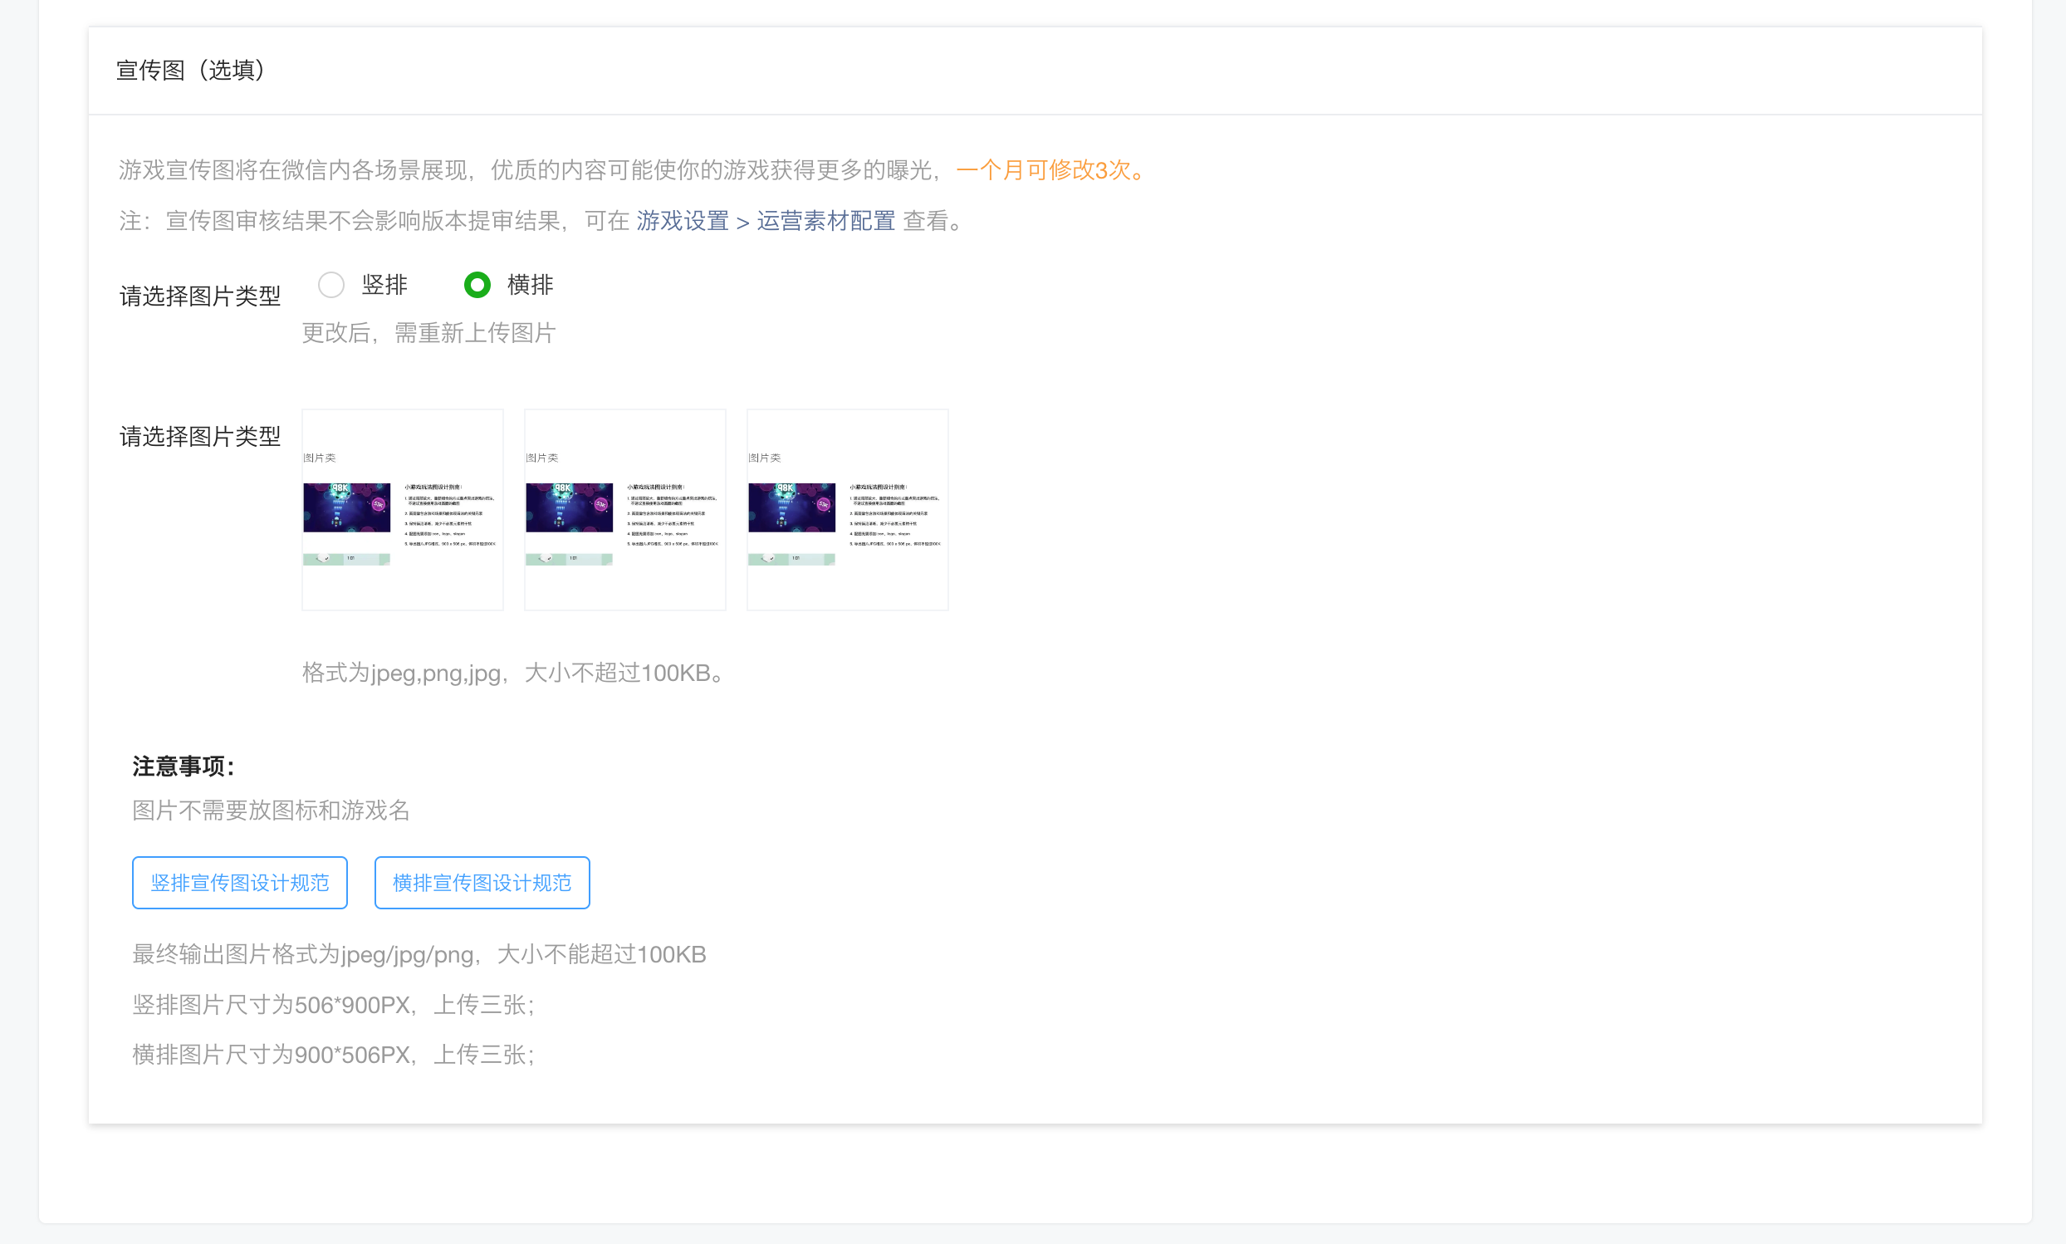2066x1244 pixels.
Task: Click the game screenshot in first thumbnail
Action: (x=346, y=507)
